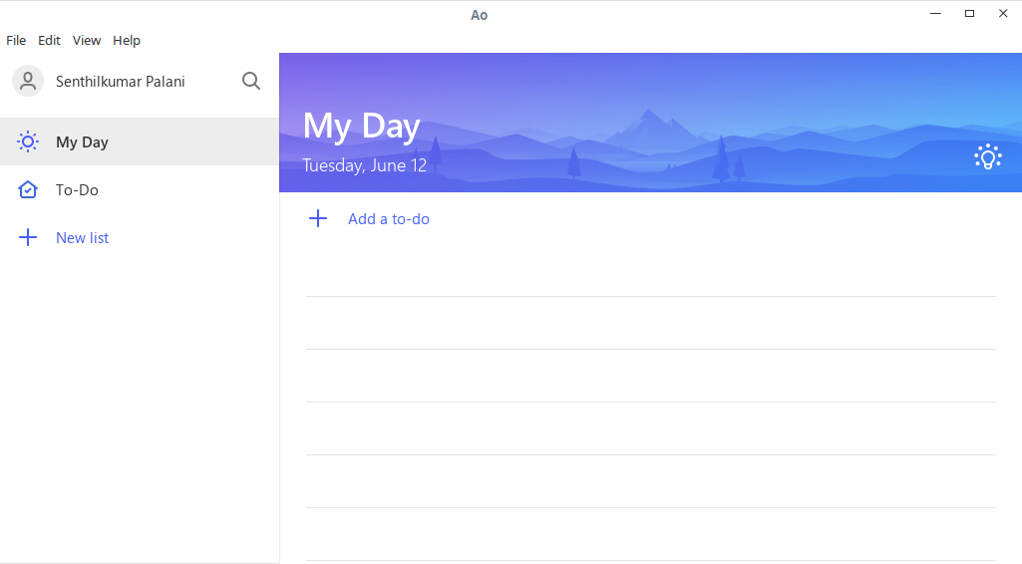This screenshot has height=564, width=1022.
Task: Close the Ao window
Action: click(1003, 13)
